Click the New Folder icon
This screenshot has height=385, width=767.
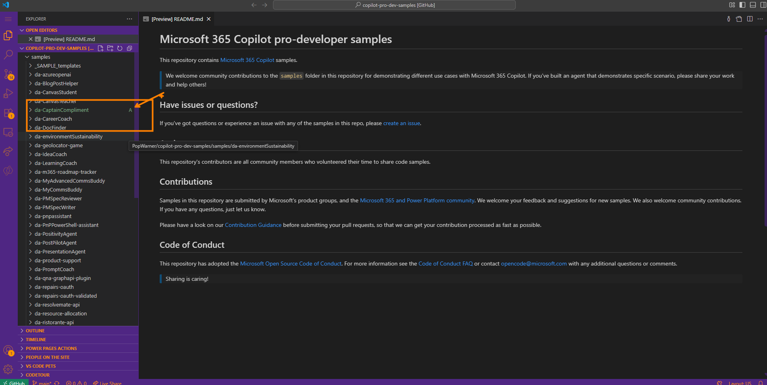110,48
